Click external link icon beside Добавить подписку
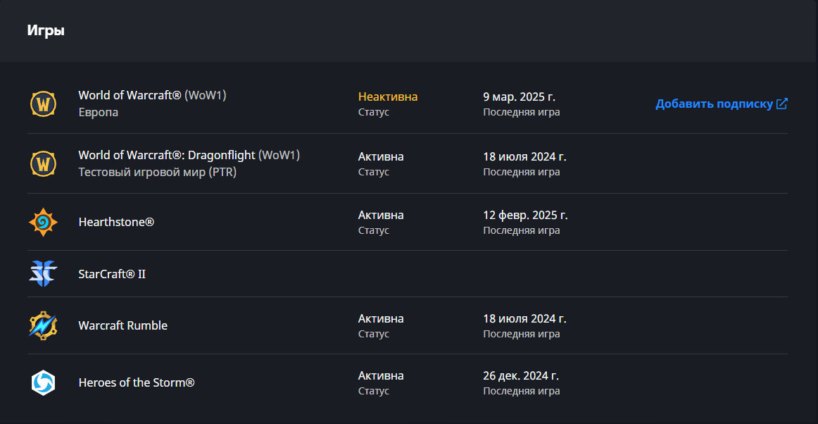This screenshot has height=424, width=818. coord(781,104)
